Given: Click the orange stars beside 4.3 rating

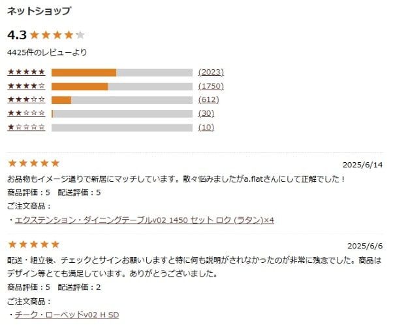Looking at the screenshot, I should pyautogui.click(x=57, y=35).
